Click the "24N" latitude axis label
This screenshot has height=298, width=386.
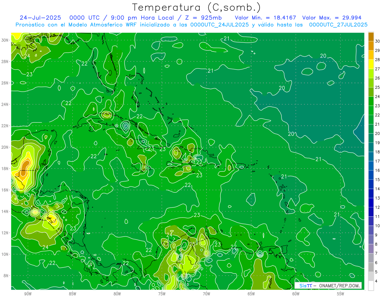pos(5,104)
